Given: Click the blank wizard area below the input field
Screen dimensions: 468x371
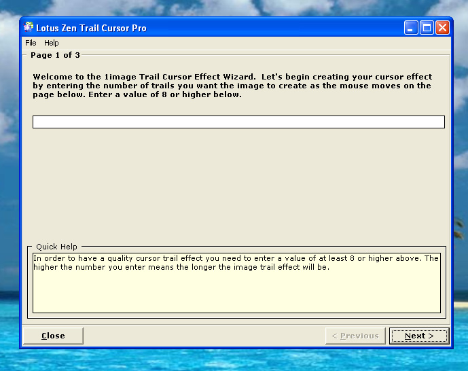Looking at the screenshot, I should [238, 183].
